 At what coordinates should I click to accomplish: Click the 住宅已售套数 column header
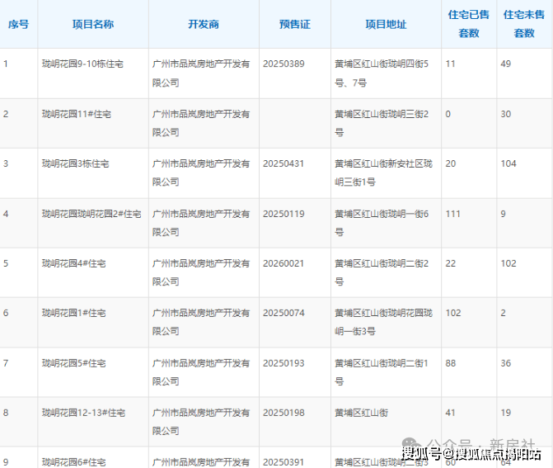coord(469,24)
